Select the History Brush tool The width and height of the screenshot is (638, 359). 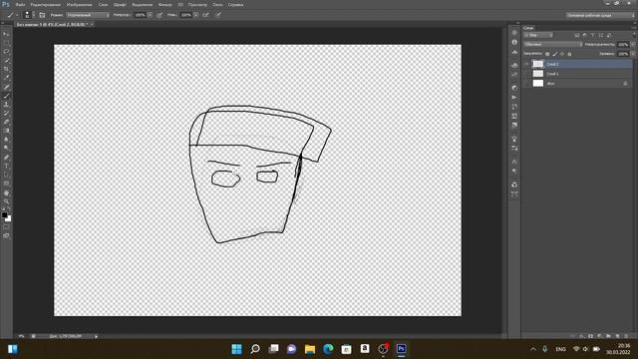click(x=6, y=114)
